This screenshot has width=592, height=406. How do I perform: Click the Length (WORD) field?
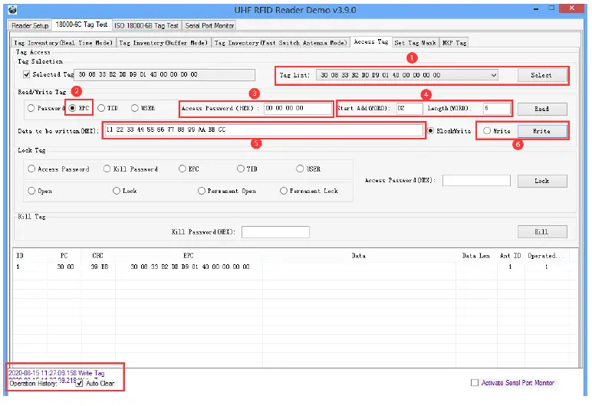496,108
